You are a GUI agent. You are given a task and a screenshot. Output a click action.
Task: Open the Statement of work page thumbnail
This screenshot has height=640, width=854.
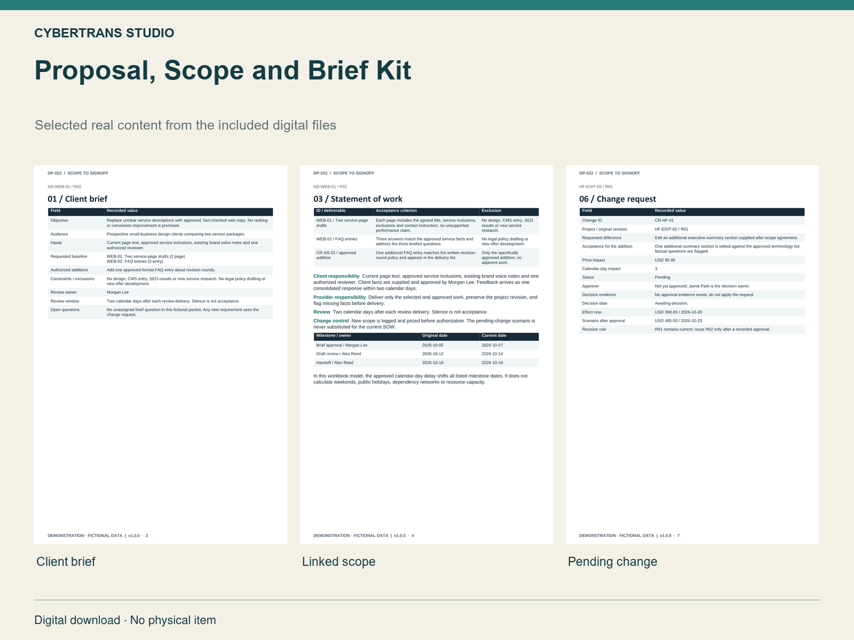[426, 355]
